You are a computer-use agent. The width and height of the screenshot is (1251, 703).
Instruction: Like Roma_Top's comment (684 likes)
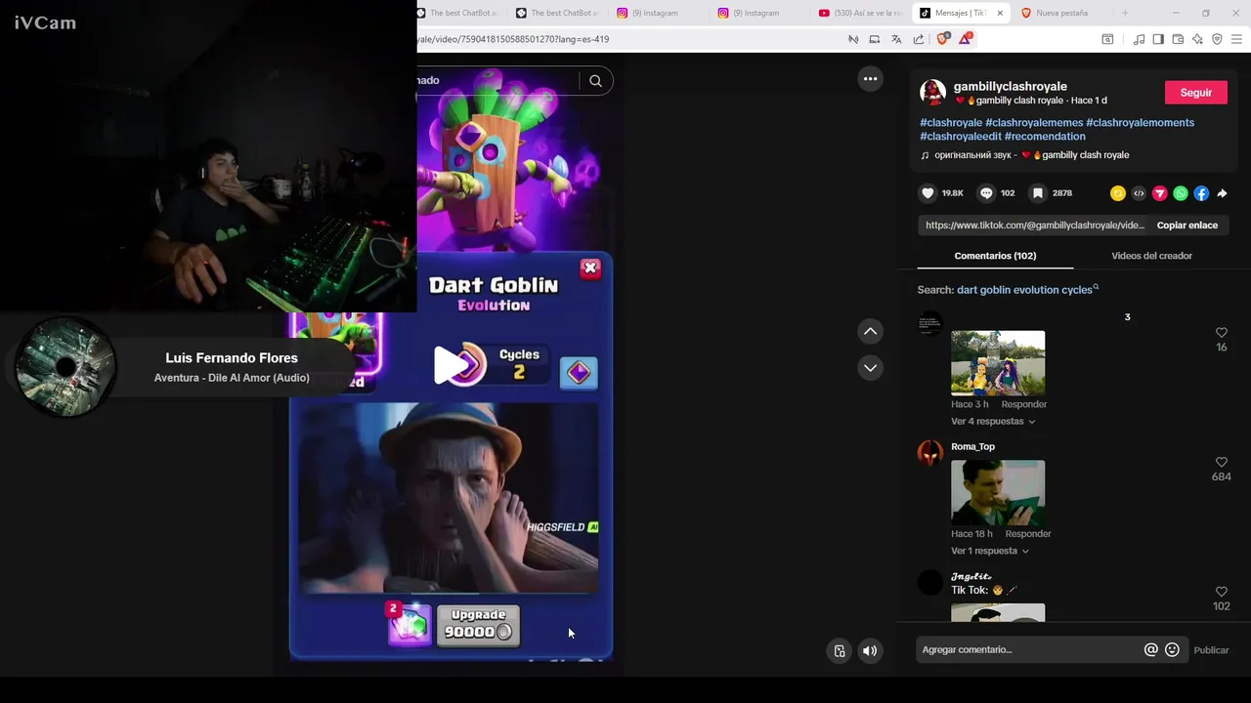1221,463
